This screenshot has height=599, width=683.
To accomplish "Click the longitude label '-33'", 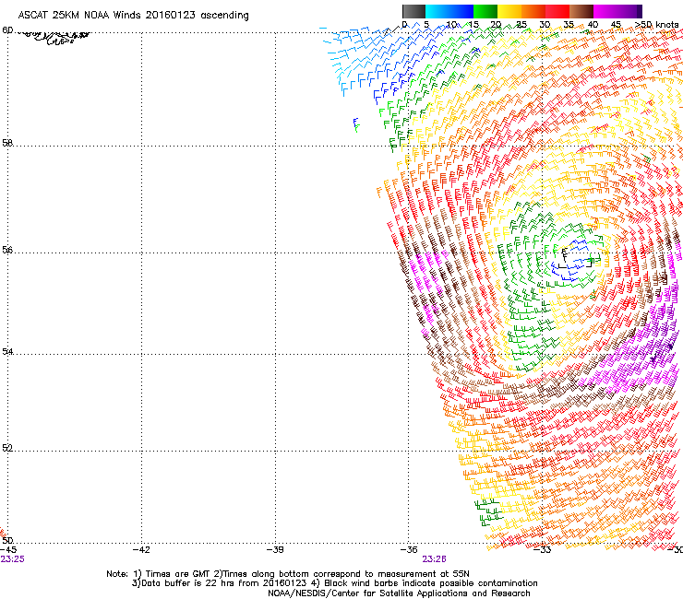I will click(543, 550).
